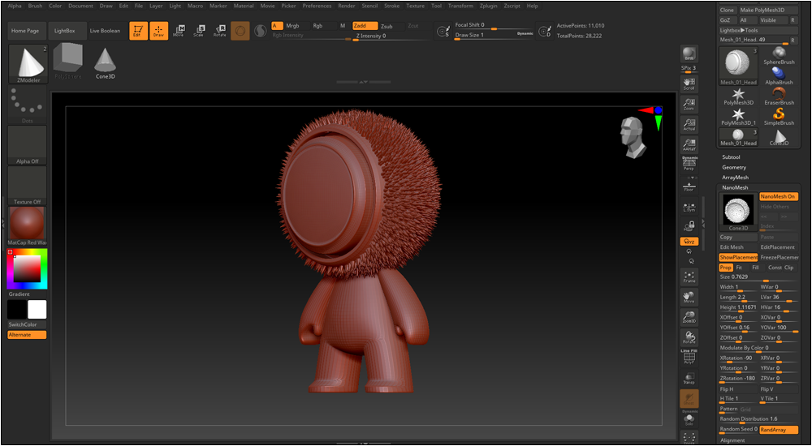Toggle the ShowPlacement button
Screen dimensions: 812x446
point(737,257)
